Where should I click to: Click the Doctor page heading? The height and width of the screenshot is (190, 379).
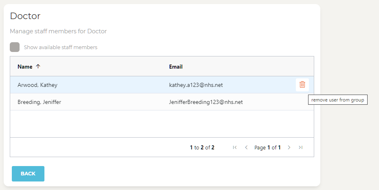tap(25, 16)
